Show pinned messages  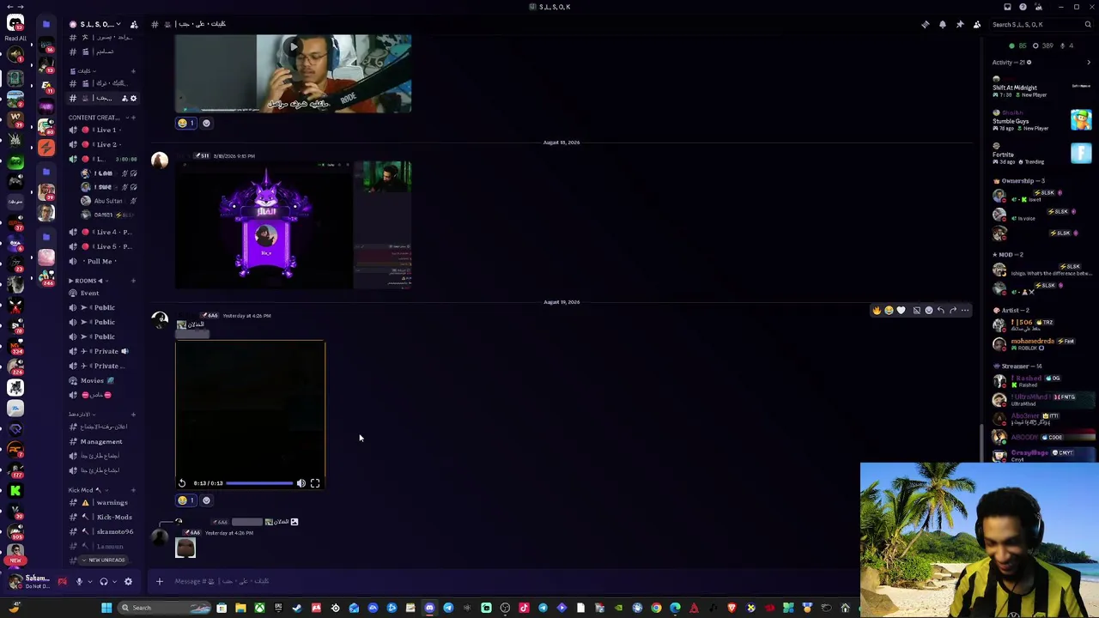(960, 24)
